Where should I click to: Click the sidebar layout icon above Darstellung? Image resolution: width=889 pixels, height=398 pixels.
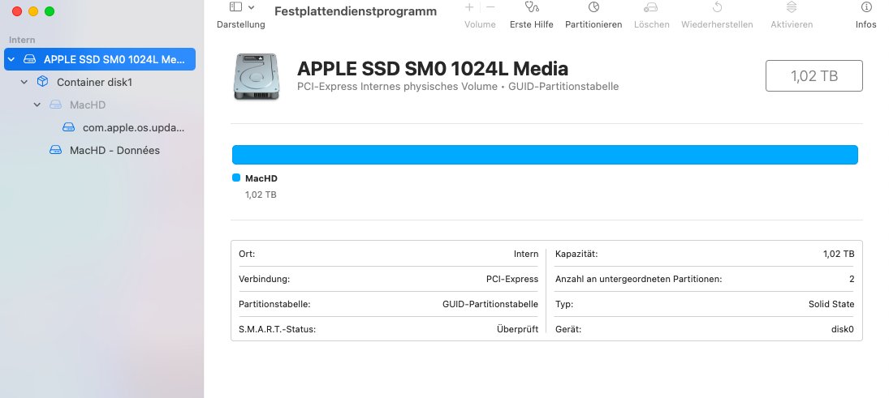pos(236,7)
